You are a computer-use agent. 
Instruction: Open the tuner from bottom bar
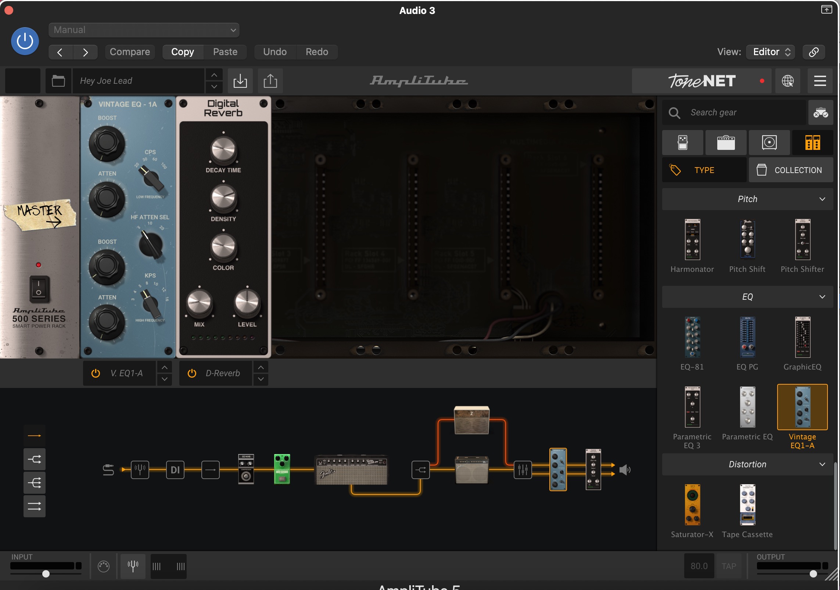pyautogui.click(x=133, y=566)
